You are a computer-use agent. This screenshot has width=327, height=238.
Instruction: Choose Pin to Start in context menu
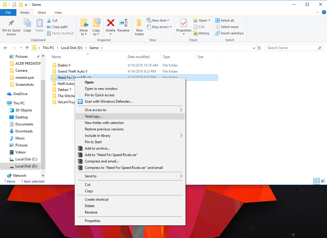pos(130,142)
